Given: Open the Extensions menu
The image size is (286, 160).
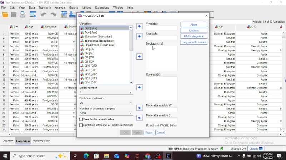Looking at the screenshot, I should [x=102, y=7].
